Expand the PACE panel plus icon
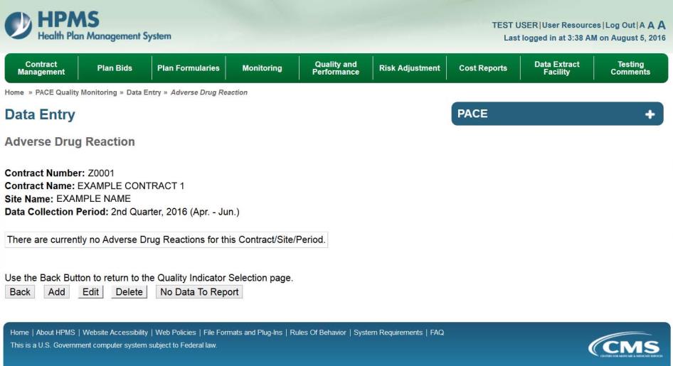Screen dimensions: 673x366 pos(650,114)
